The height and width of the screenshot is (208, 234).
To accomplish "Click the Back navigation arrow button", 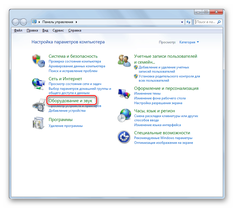I will point(16,22).
